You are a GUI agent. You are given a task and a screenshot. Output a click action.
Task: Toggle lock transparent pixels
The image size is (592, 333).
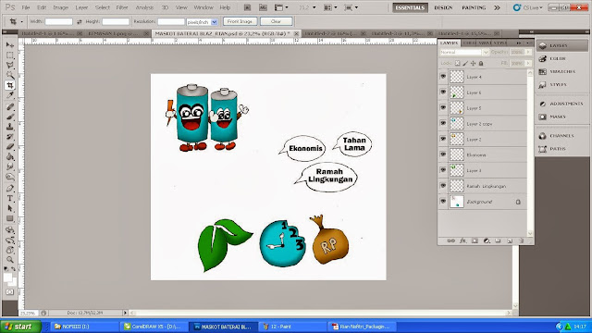[x=457, y=64]
